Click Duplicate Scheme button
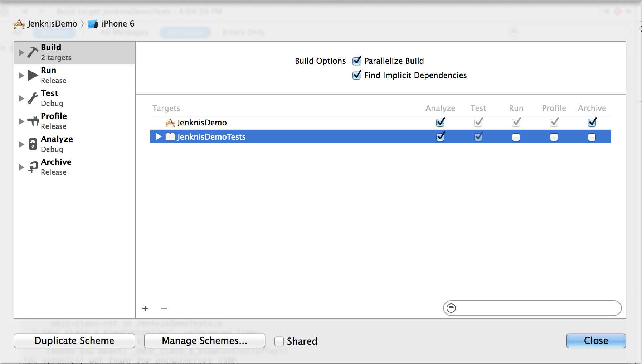This screenshot has height=364, width=642. pos(74,341)
